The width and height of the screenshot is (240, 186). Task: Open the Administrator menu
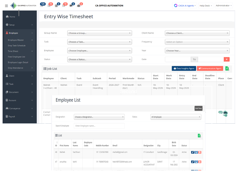pyautogui.click(x=224, y=6)
